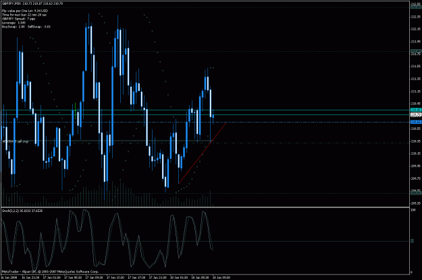422x280 pixels.
Task: Click the 'GBPJPY Spread: 7 pips' line
Action: 19,19
